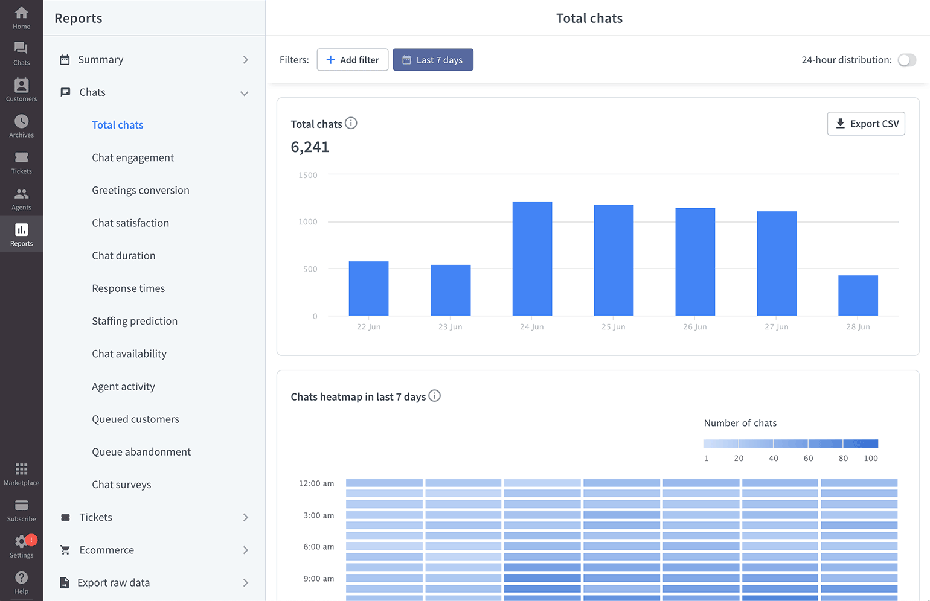The width and height of the screenshot is (930, 601).
Task: Collapse the Chats section chevron
Action: (245, 93)
